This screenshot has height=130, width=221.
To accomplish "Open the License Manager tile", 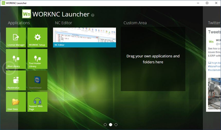I will pos(16,37).
